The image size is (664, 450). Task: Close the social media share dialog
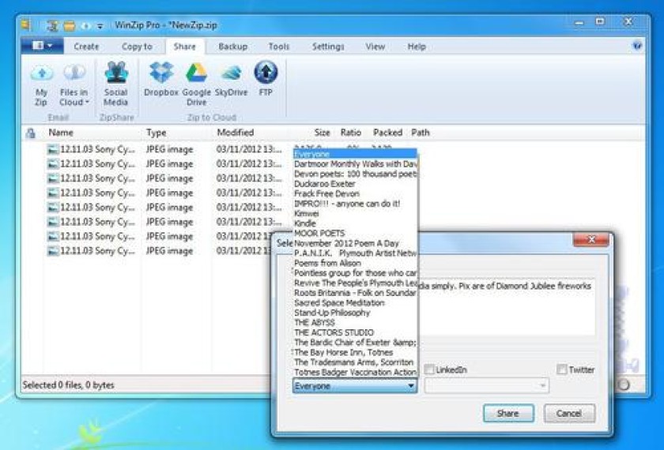[591, 240]
